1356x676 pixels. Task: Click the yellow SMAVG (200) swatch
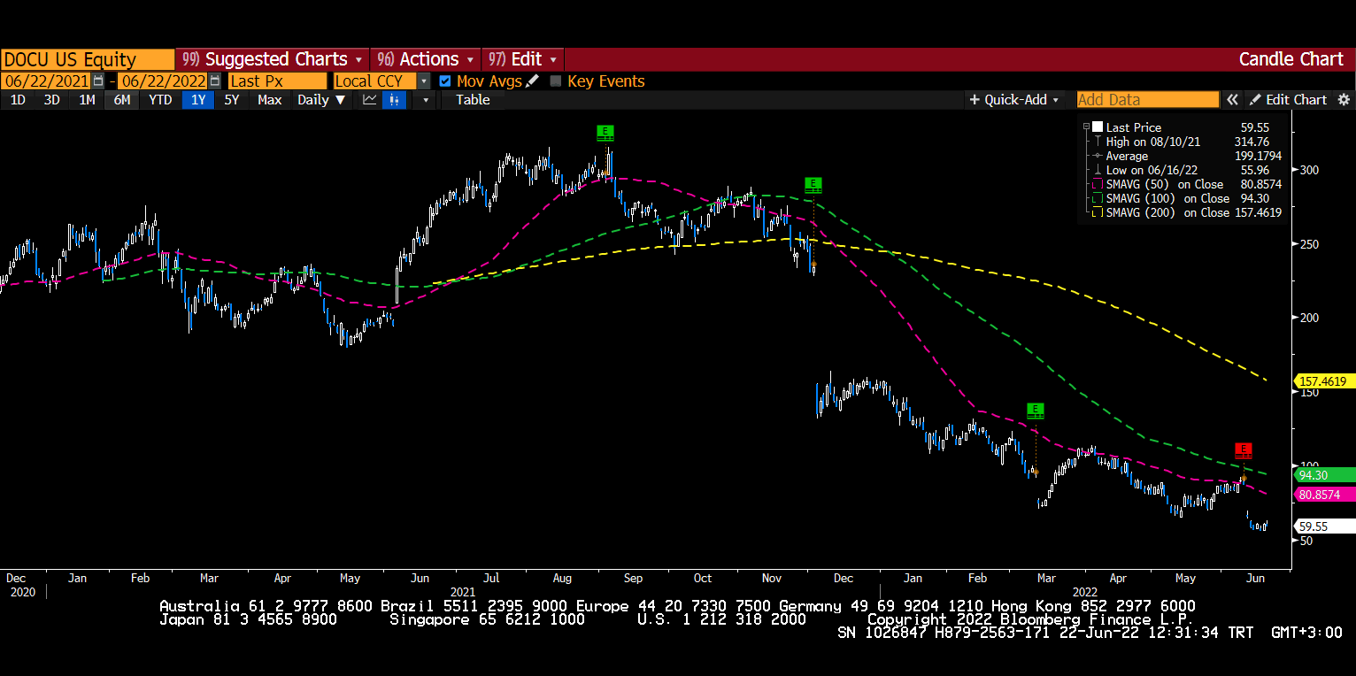click(x=1098, y=212)
